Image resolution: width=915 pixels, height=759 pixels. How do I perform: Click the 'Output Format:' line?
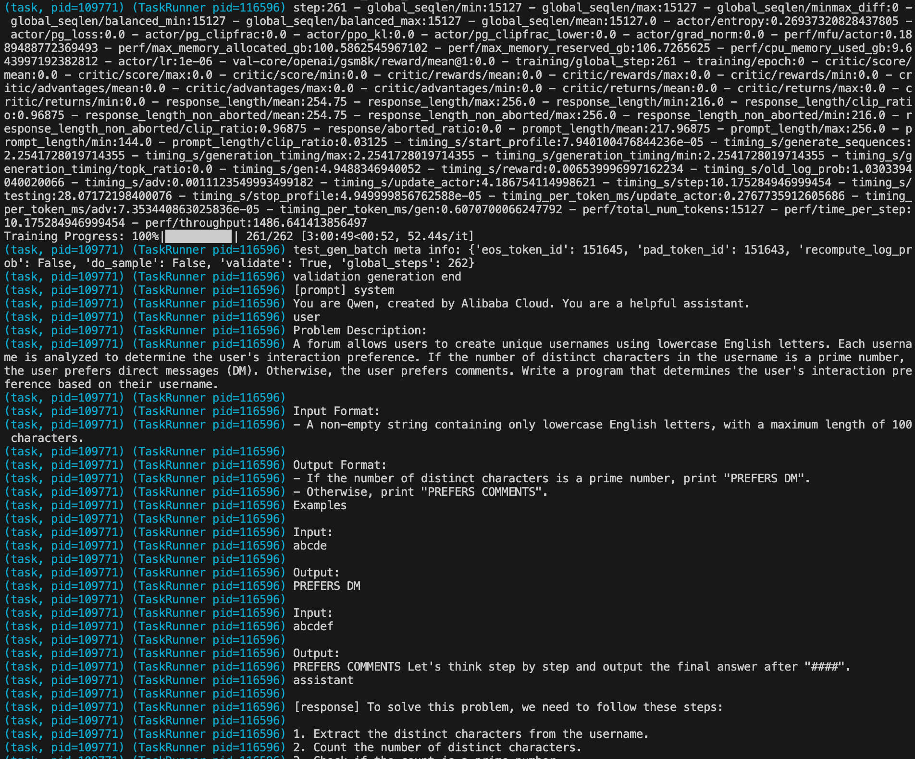[x=340, y=465]
